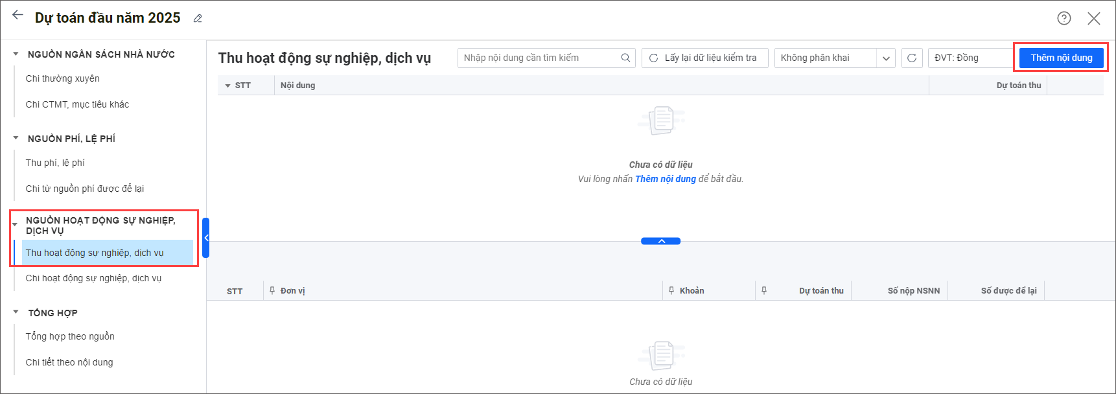The height and width of the screenshot is (394, 1116).
Task: Click the pin icon beside Đơn vị
Action: [272, 290]
